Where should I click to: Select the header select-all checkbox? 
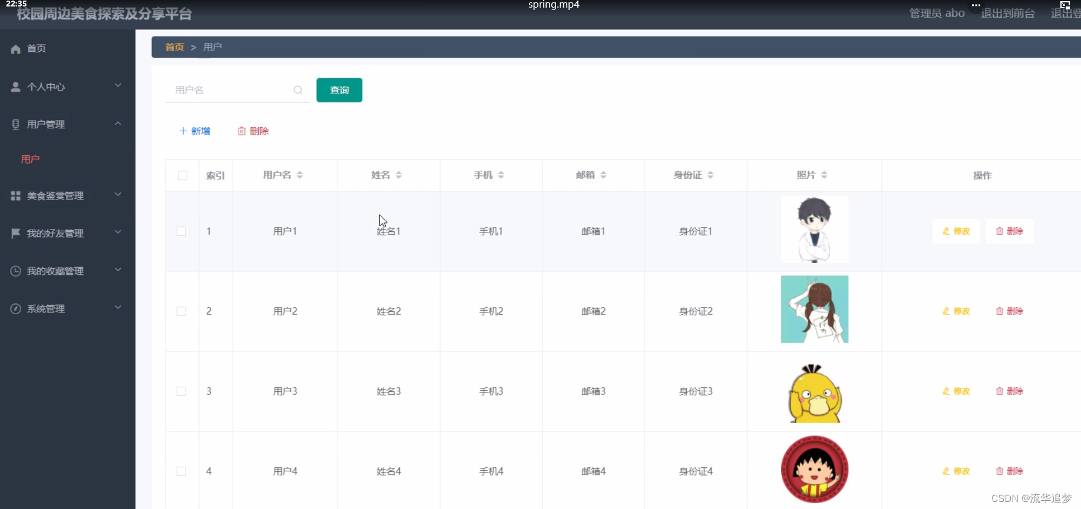[183, 175]
